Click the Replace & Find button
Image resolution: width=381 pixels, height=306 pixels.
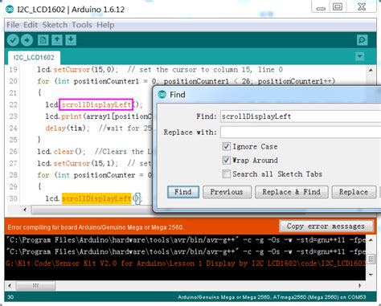point(292,192)
